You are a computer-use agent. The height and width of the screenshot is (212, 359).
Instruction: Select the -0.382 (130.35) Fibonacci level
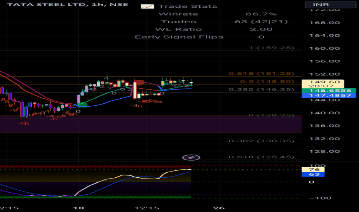[x=260, y=141]
